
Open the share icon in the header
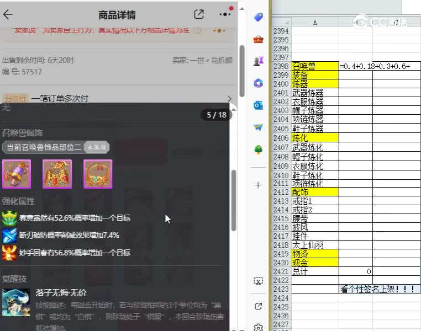click(x=199, y=14)
